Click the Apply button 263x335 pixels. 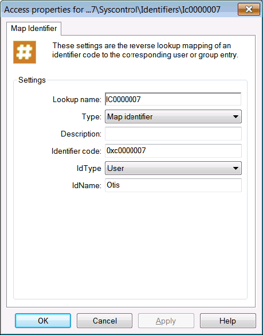pos(166,321)
